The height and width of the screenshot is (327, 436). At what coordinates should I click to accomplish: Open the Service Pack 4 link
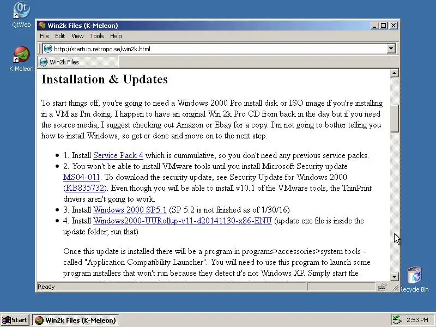pyautogui.click(x=118, y=155)
